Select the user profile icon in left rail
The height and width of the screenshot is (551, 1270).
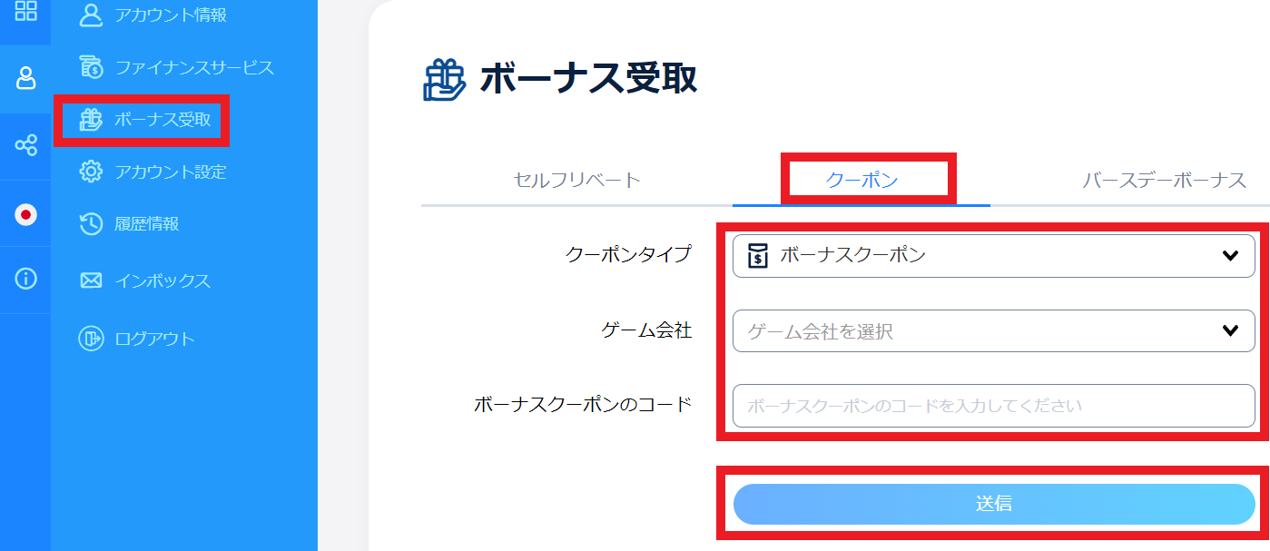coord(25,79)
